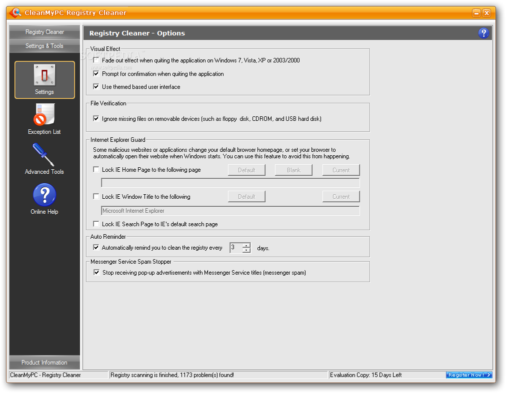506x393 pixels.
Task: Launch Advanced Tools screwdriver icon
Action: pos(43,155)
